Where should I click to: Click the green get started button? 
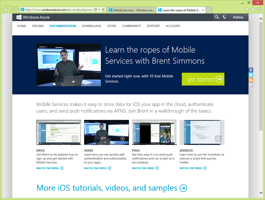203,79
